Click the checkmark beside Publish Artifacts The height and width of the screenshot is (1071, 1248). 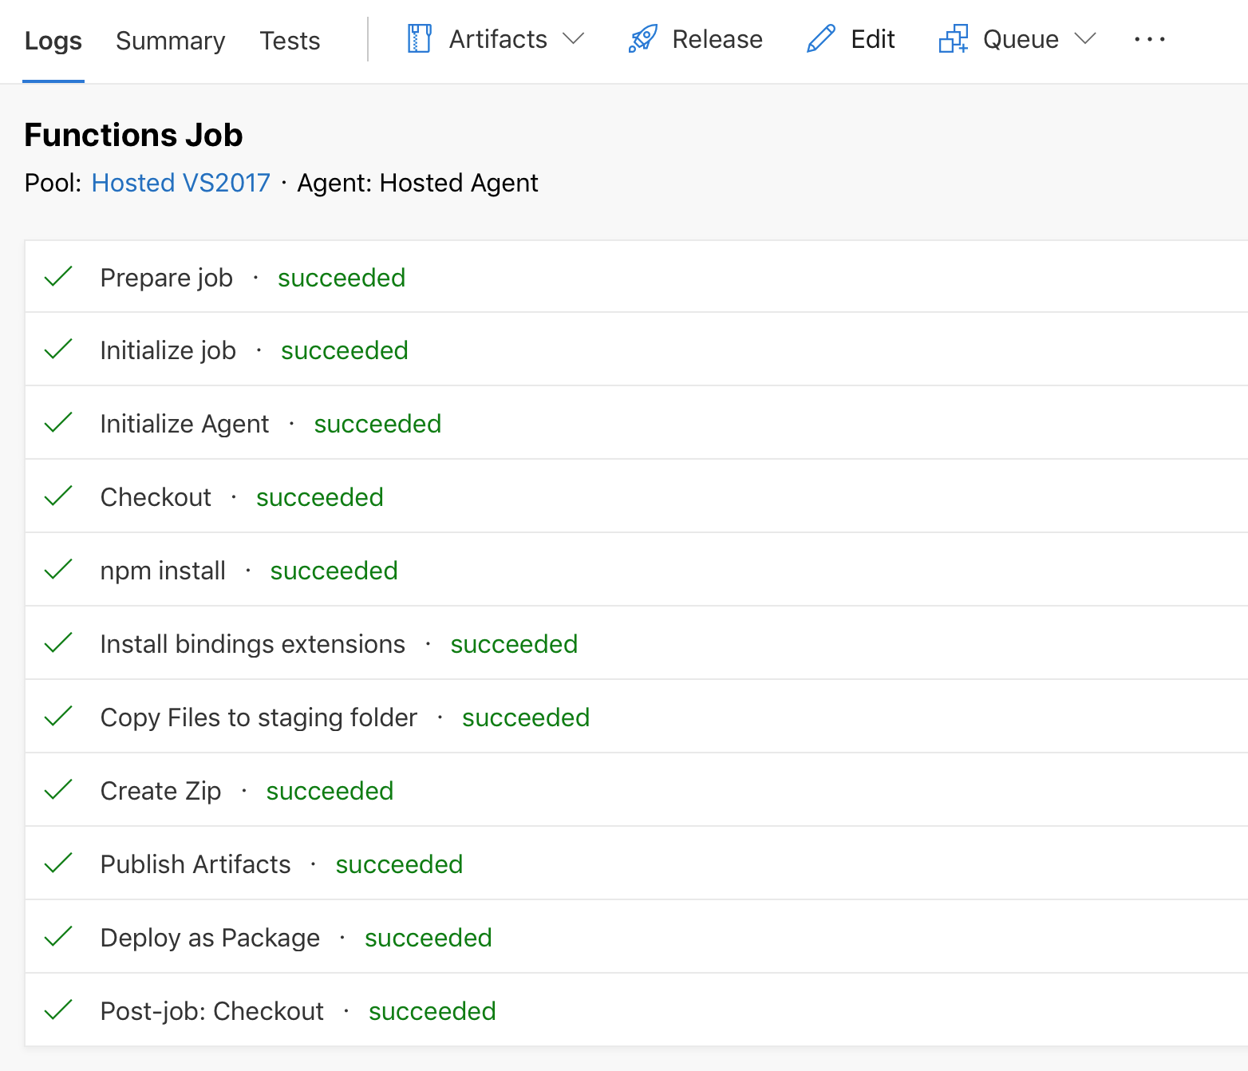(58, 863)
